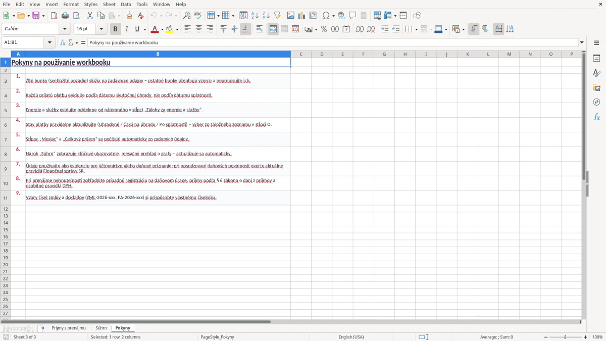The height and width of the screenshot is (341, 606).
Task: Toggle Center Horizontally button
Action: pyautogui.click(x=199, y=29)
